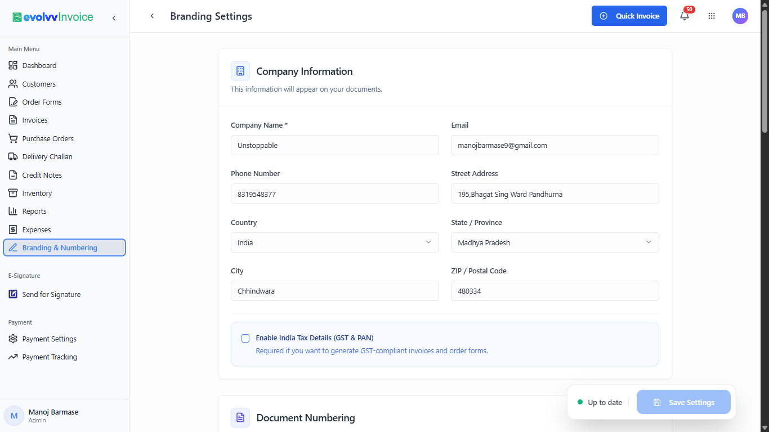The image size is (769, 432).
Task: Click the Expenses dollar icon
Action: (13, 229)
